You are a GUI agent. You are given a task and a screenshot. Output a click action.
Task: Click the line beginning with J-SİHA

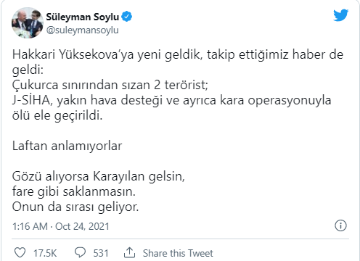171,100
